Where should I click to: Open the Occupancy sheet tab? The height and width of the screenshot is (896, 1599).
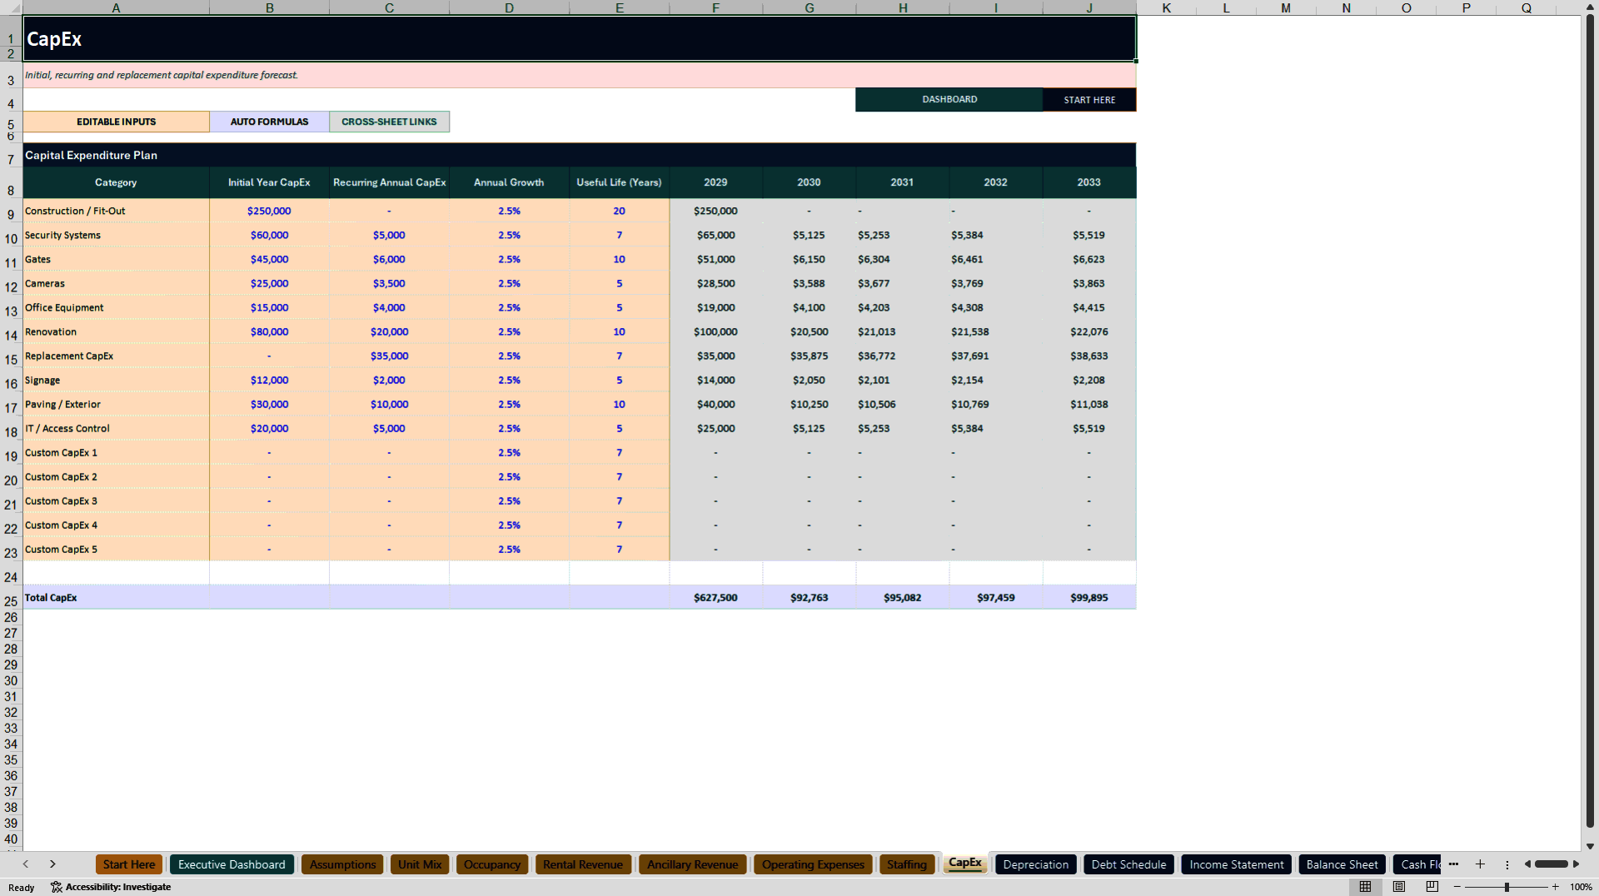click(x=492, y=864)
